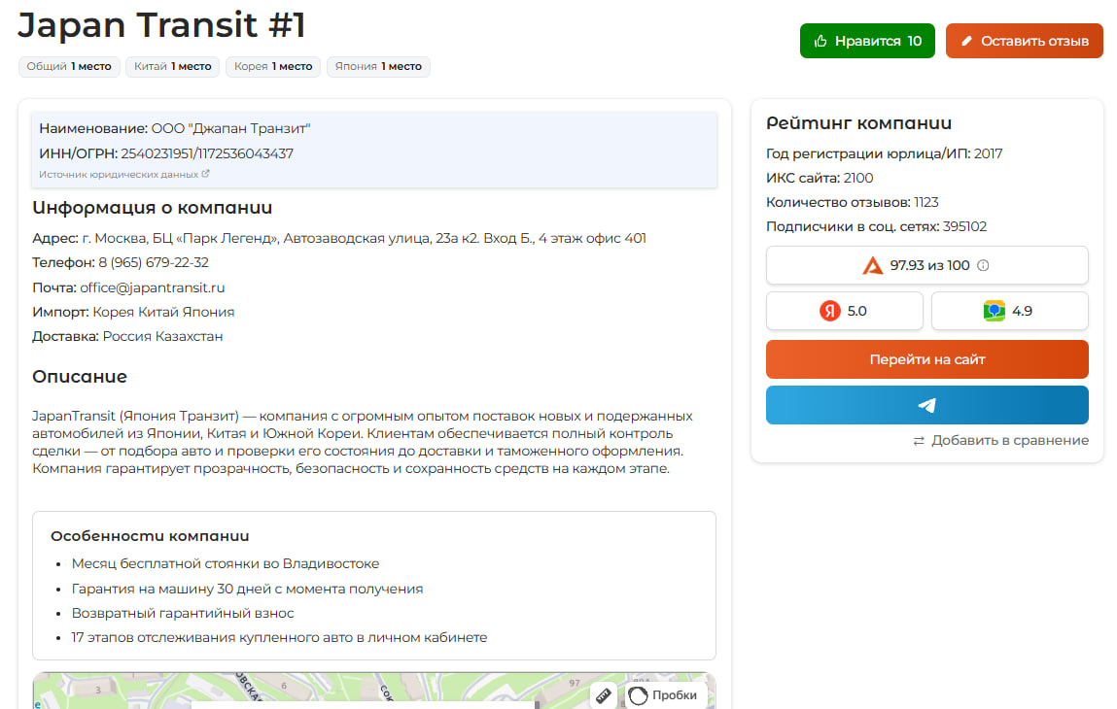Click the map preview at page bottom
Screen dimensions: 1117x709
click(374, 691)
